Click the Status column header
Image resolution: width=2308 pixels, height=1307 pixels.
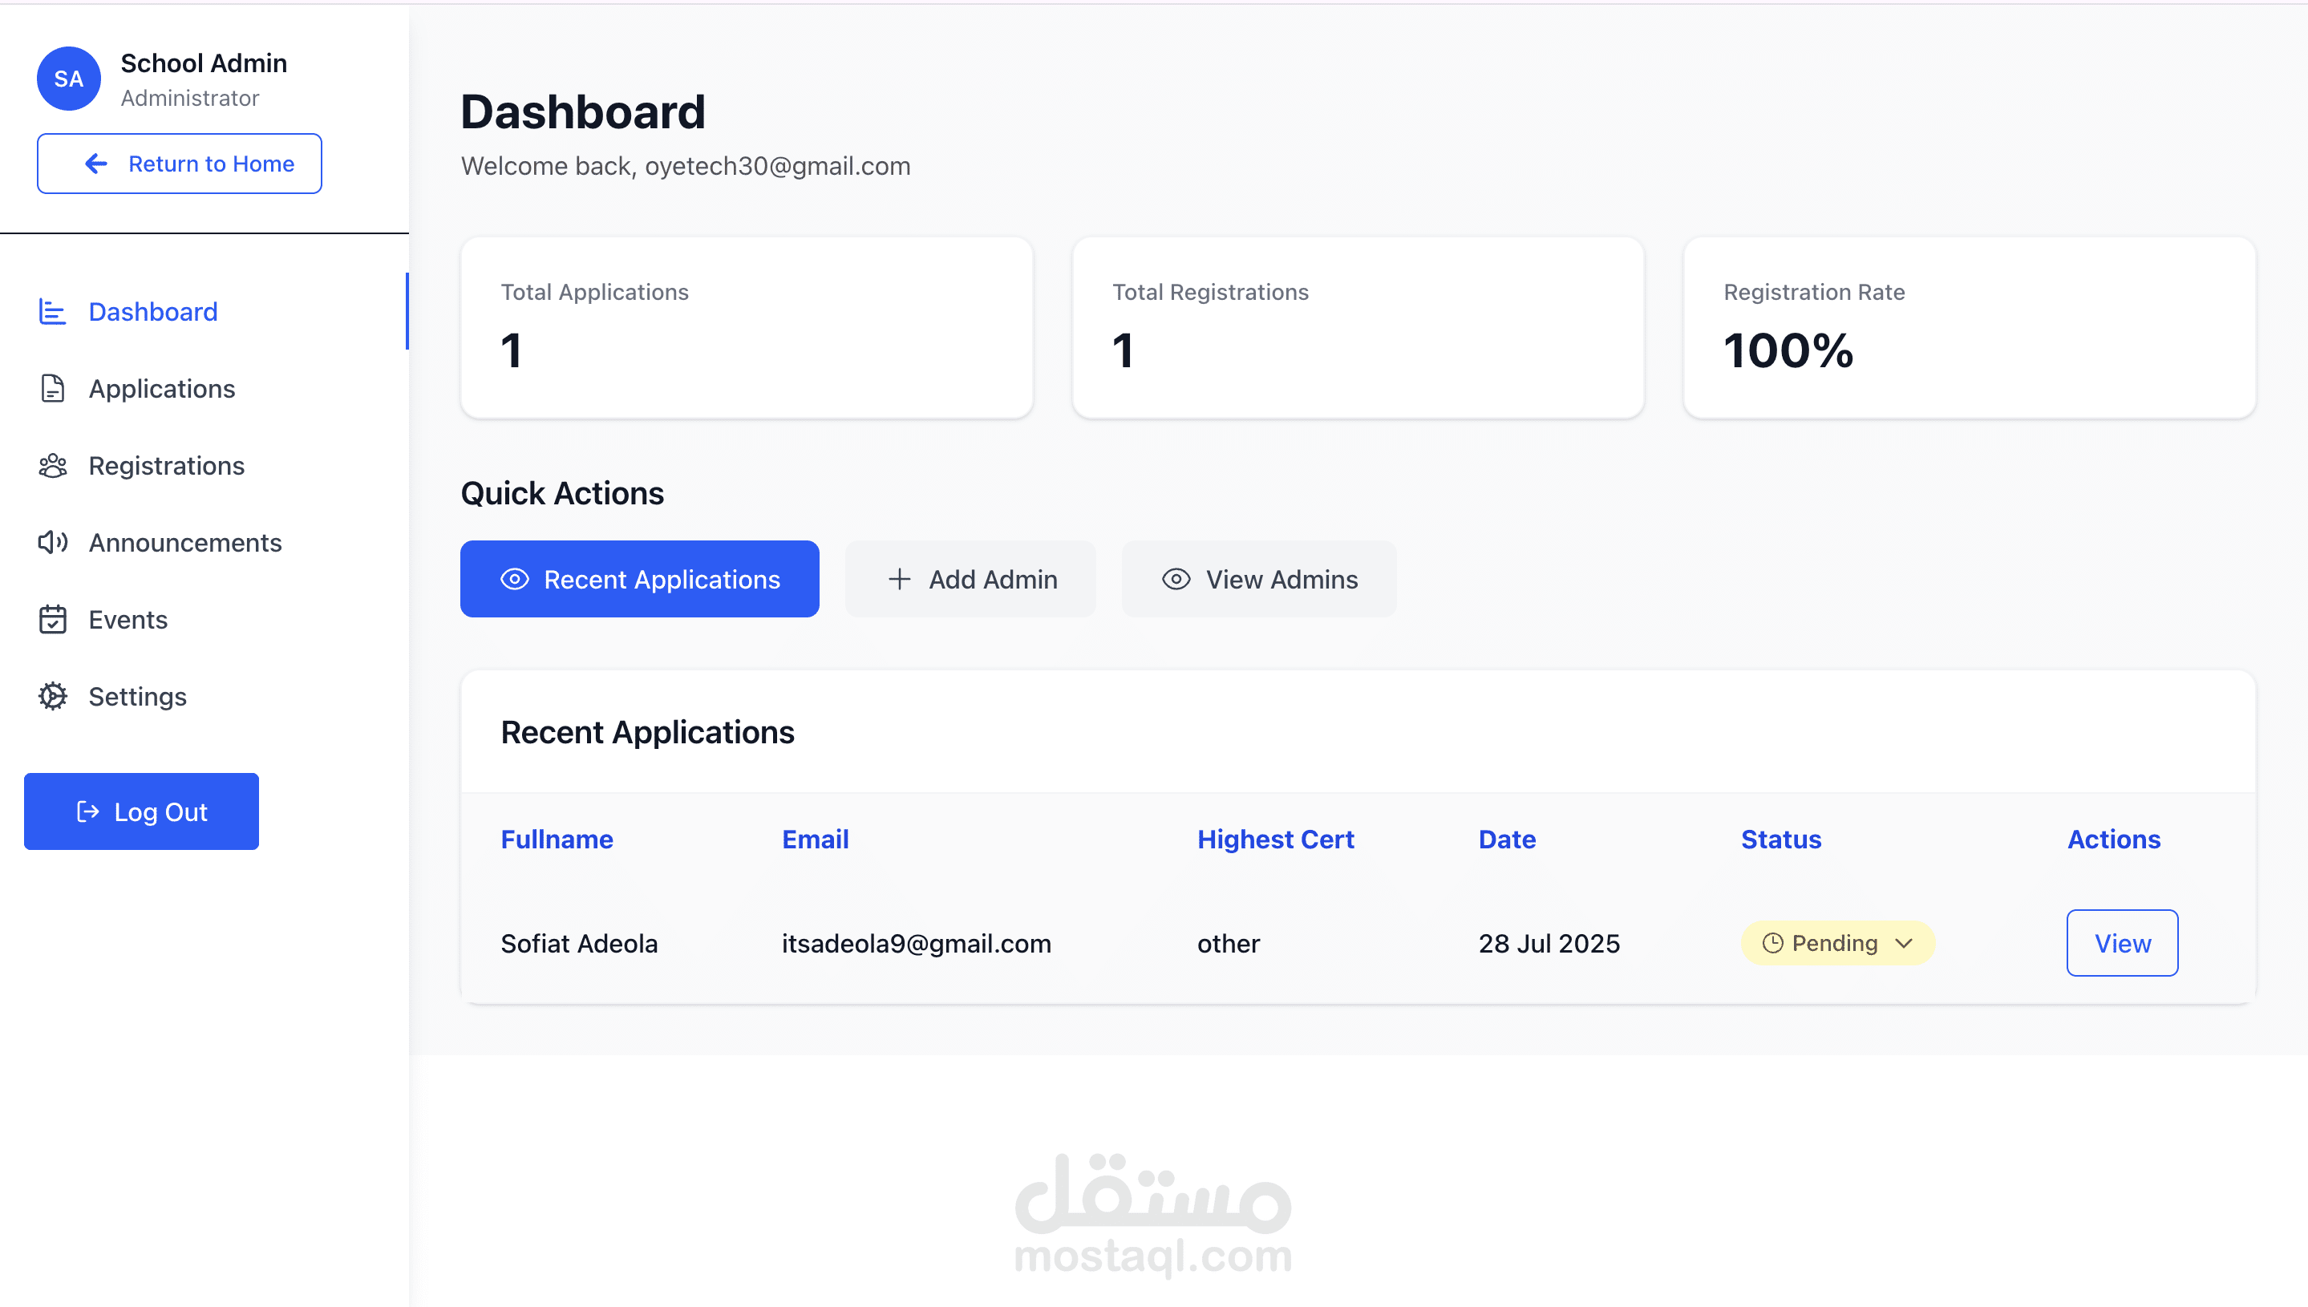coord(1781,840)
